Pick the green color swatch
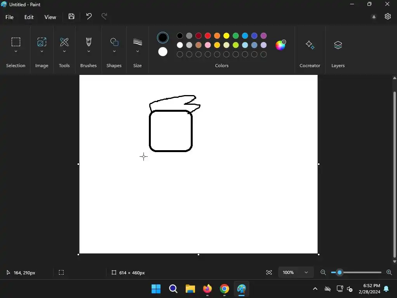The image size is (397, 298). [x=236, y=36]
